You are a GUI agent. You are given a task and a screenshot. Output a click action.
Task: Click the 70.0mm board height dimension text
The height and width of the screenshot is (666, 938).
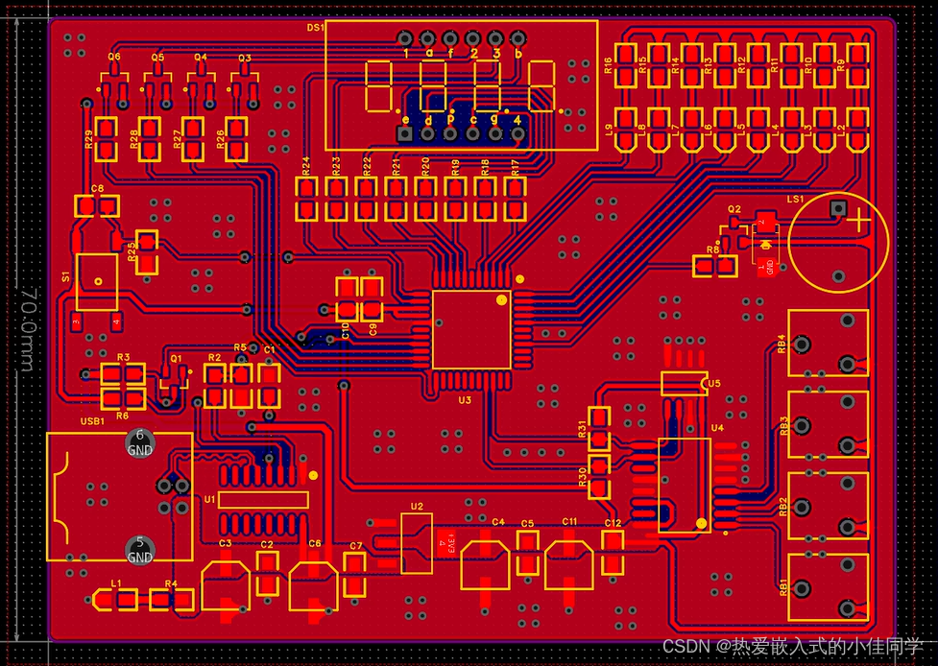(x=30, y=331)
